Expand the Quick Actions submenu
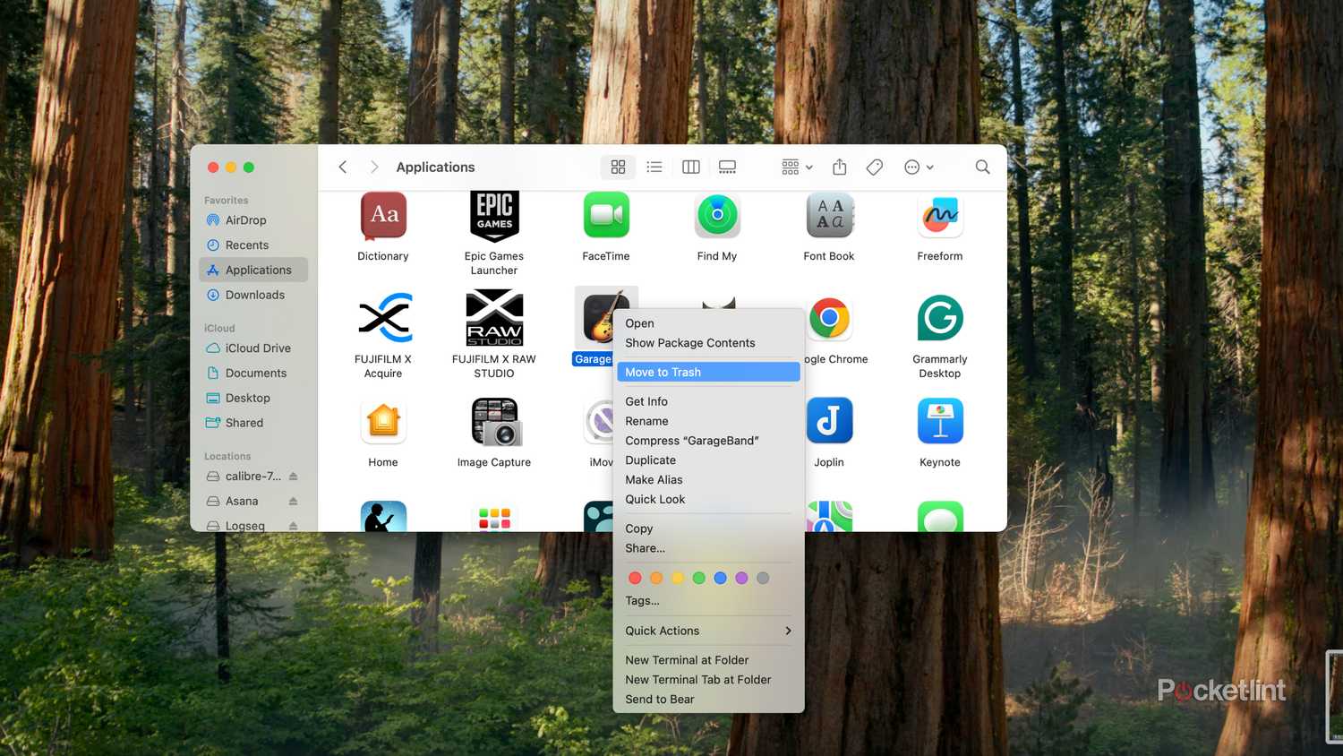The image size is (1343, 756). tap(708, 631)
